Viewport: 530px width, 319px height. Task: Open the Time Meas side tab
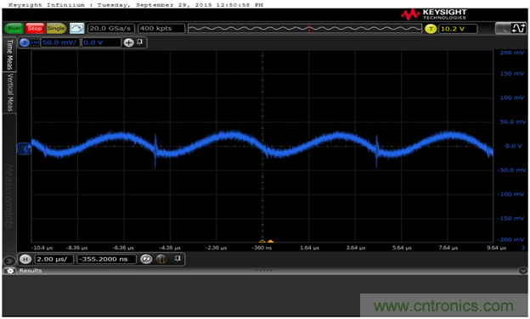[9, 54]
